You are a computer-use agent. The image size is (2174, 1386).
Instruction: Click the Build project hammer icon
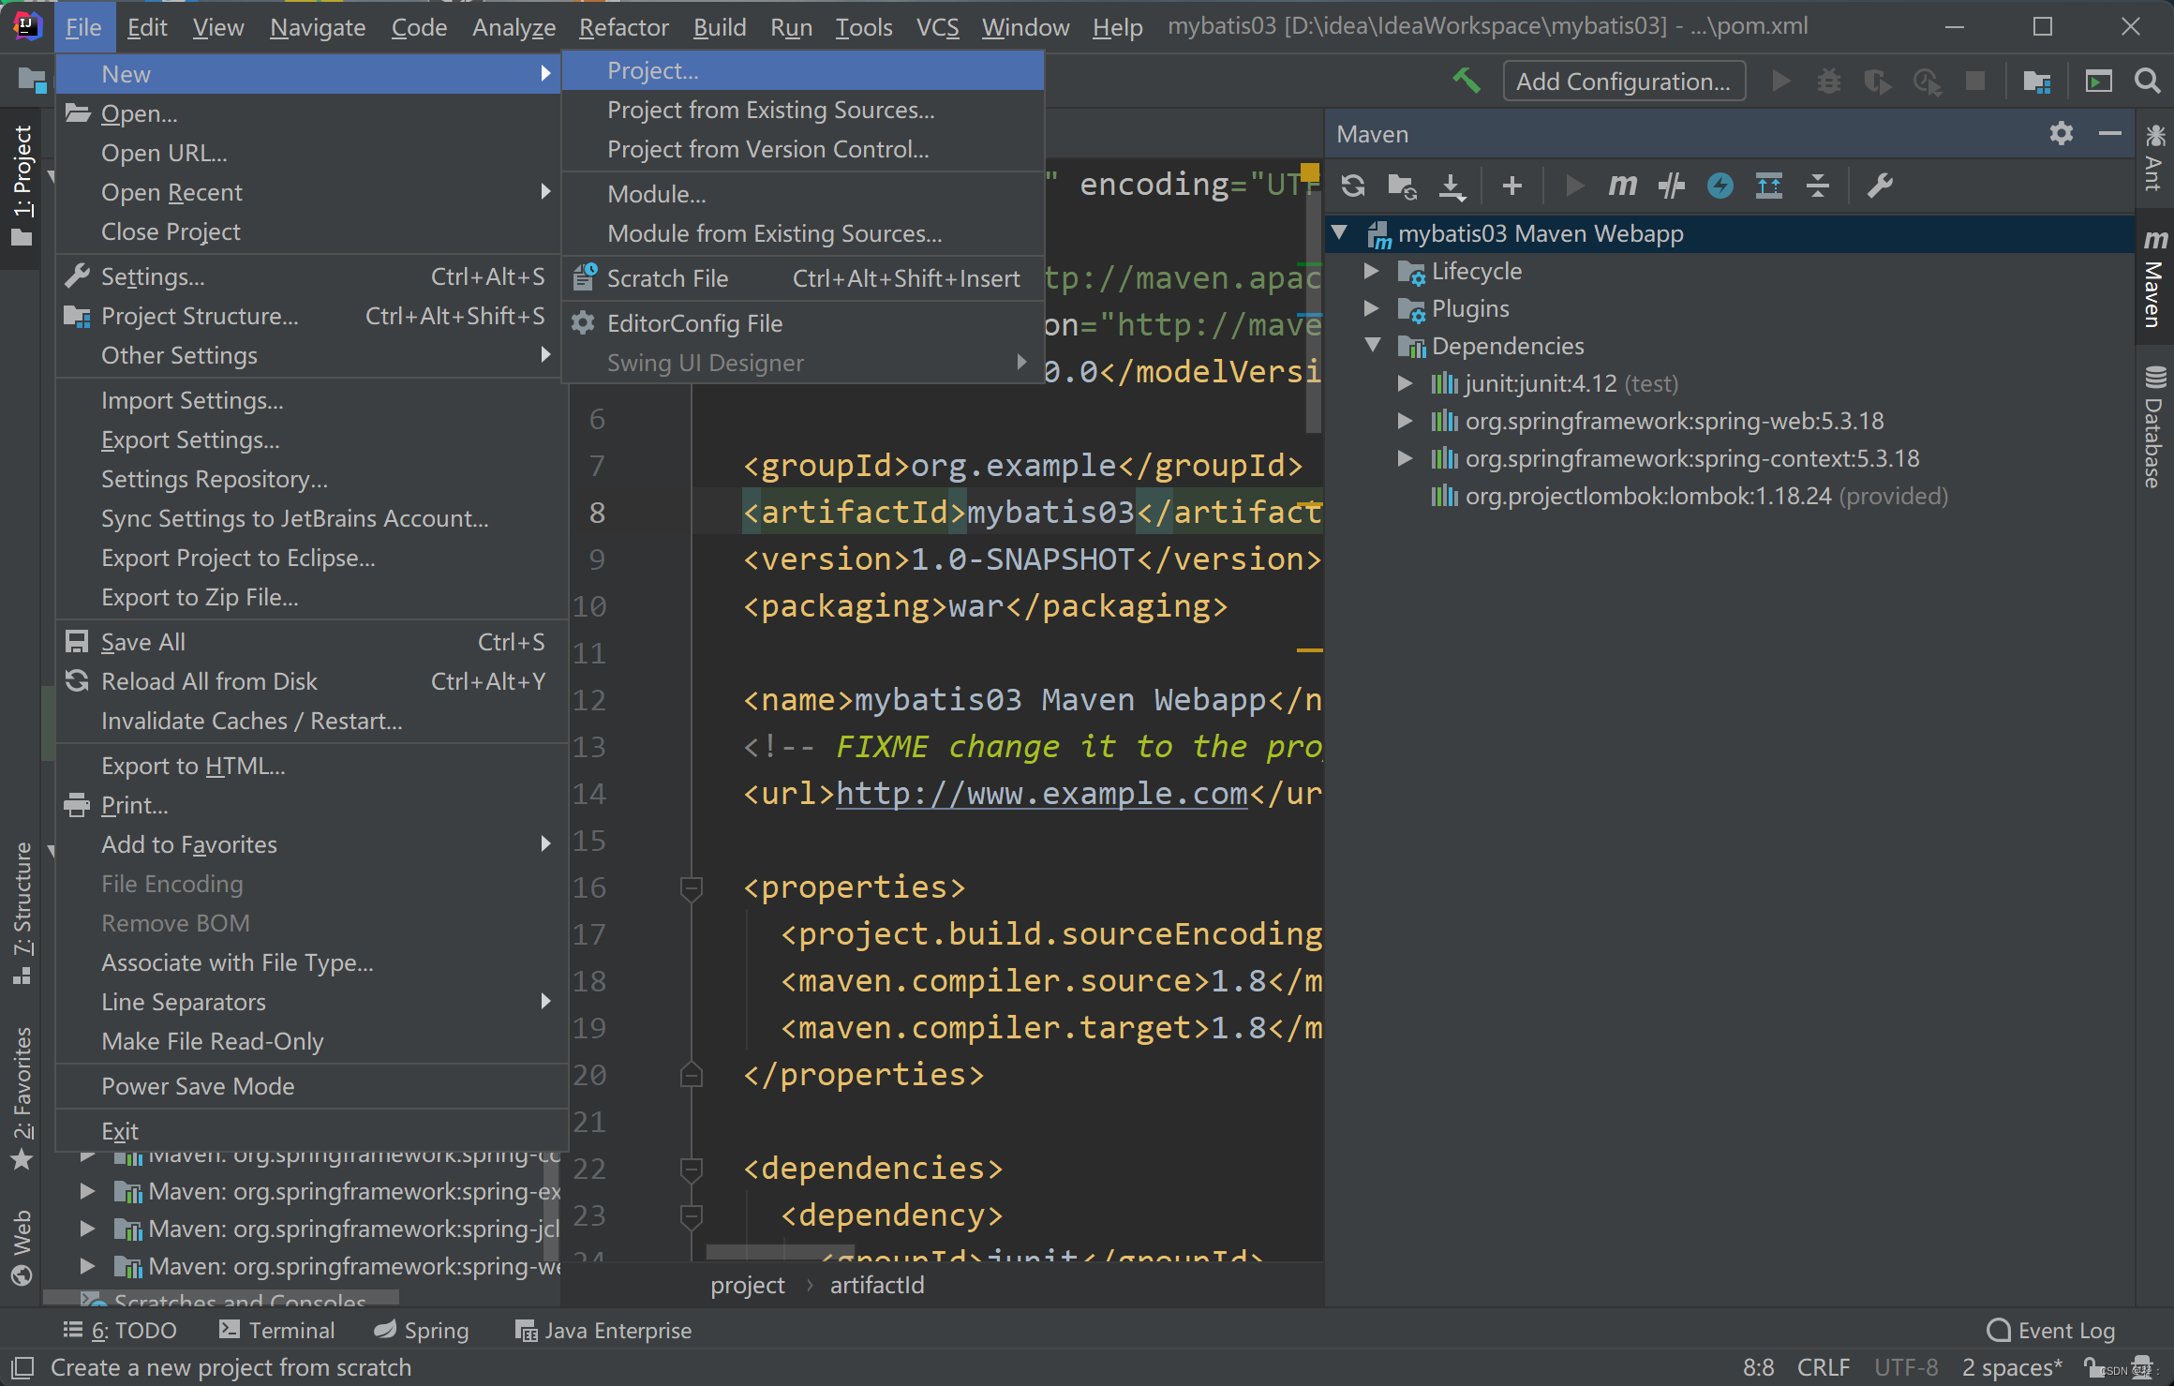[1467, 82]
